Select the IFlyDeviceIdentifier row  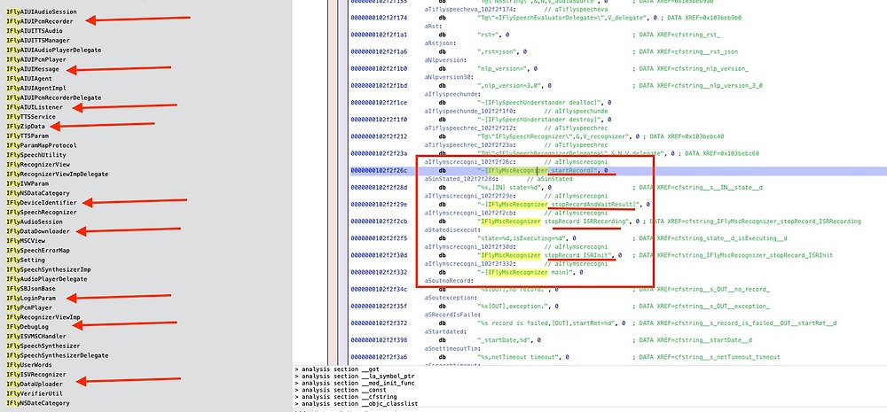point(42,203)
